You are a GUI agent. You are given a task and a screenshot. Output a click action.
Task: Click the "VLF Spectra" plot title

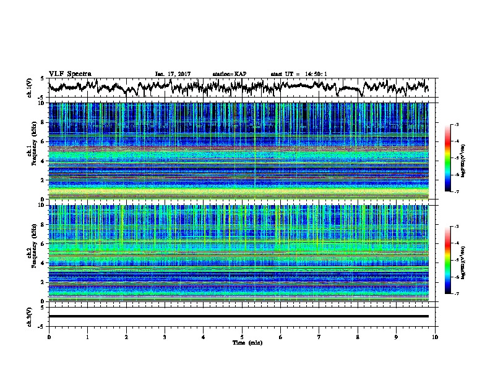point(70,74)
